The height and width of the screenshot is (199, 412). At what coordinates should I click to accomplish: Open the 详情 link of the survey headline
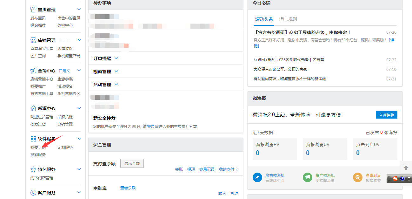(x=392, y=40)
